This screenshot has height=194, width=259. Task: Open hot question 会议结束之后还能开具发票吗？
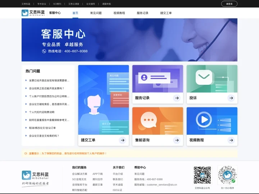(46, 88)
